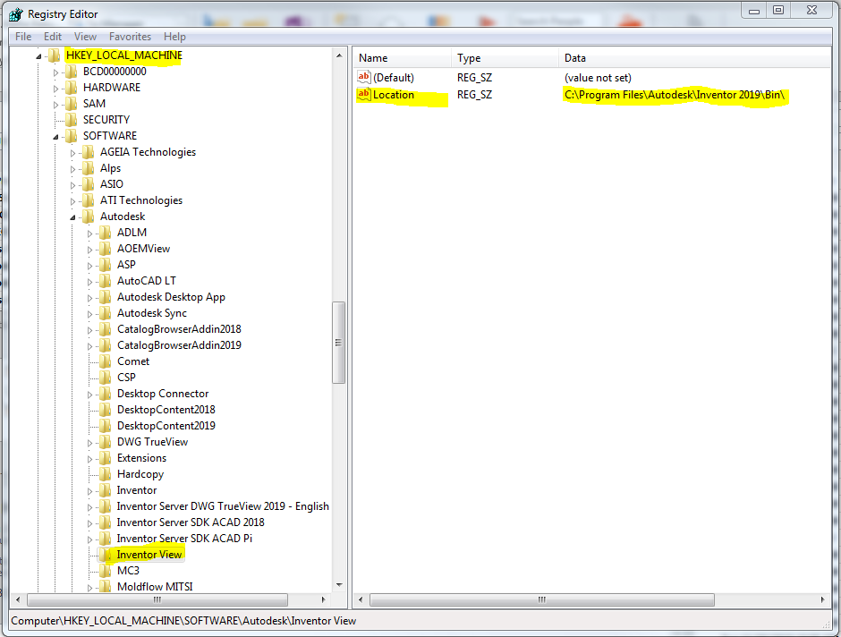Select Inventor Server DWG TrueView 2019 - English
The height and width of the screenshot is (637, 841).
[223, 506]
